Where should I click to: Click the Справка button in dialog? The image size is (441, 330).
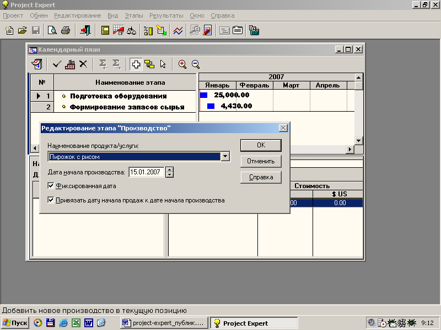point(261,177)
